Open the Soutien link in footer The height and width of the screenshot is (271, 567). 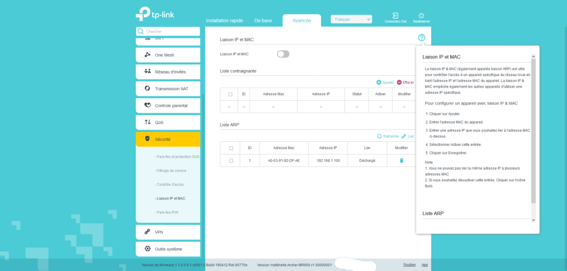point(409,265)
